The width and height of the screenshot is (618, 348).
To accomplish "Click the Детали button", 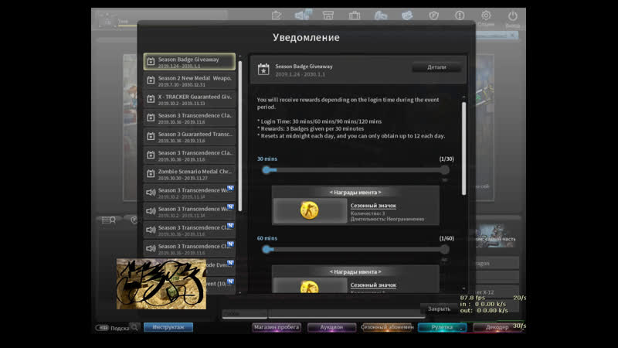I will (x=436, y=67).
